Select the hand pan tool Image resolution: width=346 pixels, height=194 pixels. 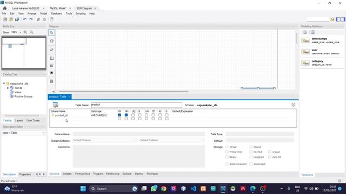[x=51, y=41]
